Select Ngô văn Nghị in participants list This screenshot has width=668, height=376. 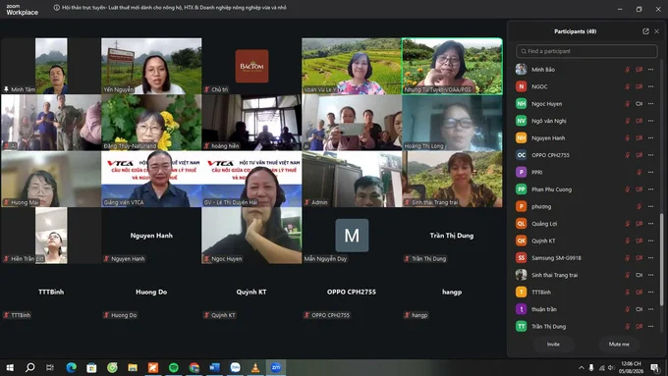(586, 121)
